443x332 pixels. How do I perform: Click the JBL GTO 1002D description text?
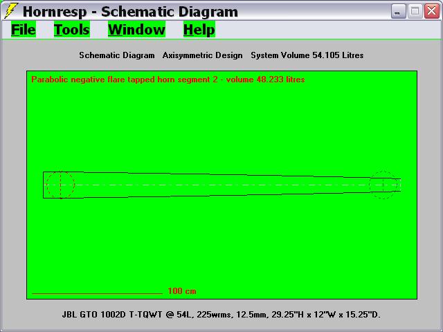click(221, 315)
